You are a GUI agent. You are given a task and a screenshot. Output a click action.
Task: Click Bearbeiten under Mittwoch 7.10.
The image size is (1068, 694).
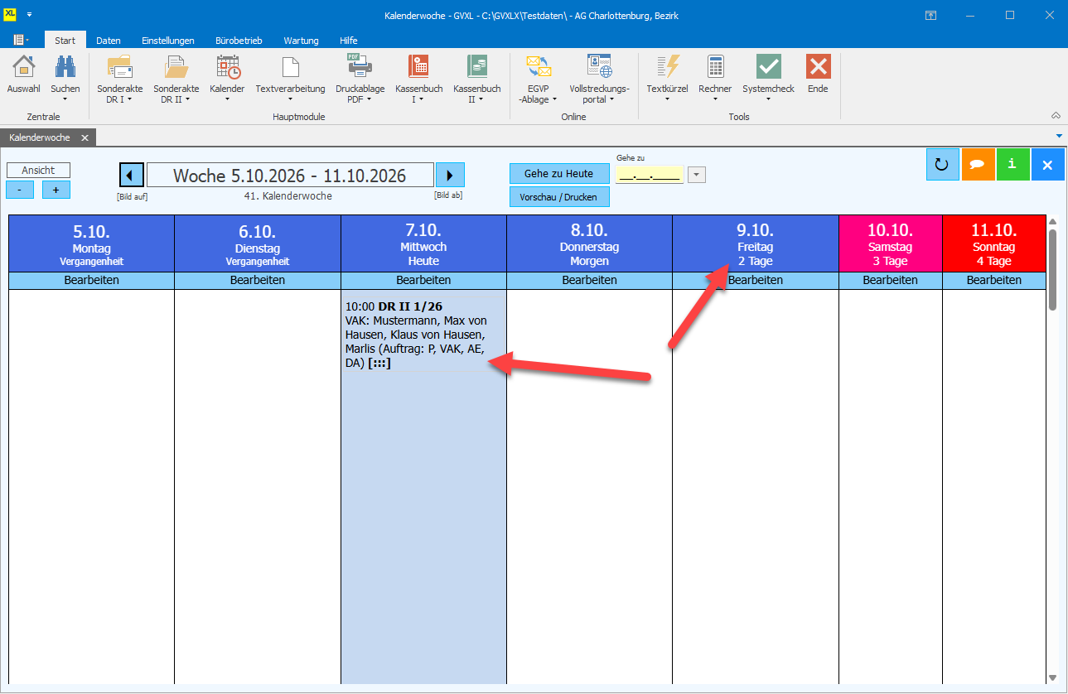coord(423,280)
